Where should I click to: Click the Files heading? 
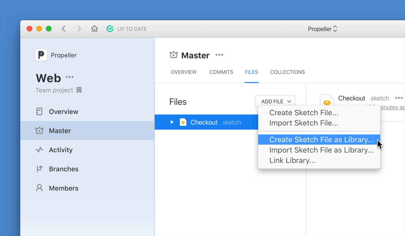pyautogui.click(x=178, y=102)
